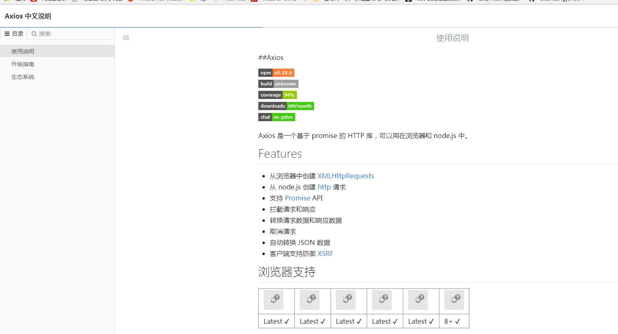This screenshot has height=334, width=618.
Task: Focus the 搜索 search field
Action: pos(71,34)
